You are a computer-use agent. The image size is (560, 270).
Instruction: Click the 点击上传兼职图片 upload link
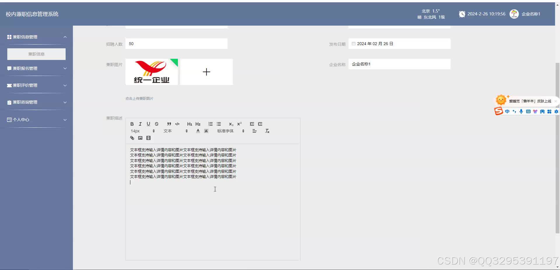click(139, 98)
